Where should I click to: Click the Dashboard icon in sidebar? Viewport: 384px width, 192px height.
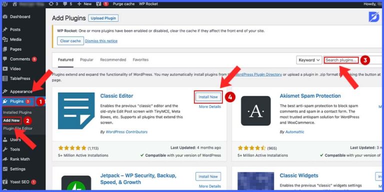tap(5, 16)
